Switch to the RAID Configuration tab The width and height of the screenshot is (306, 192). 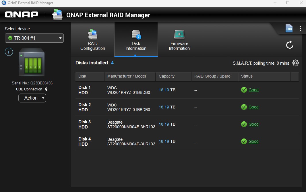[x=92, y=40]
